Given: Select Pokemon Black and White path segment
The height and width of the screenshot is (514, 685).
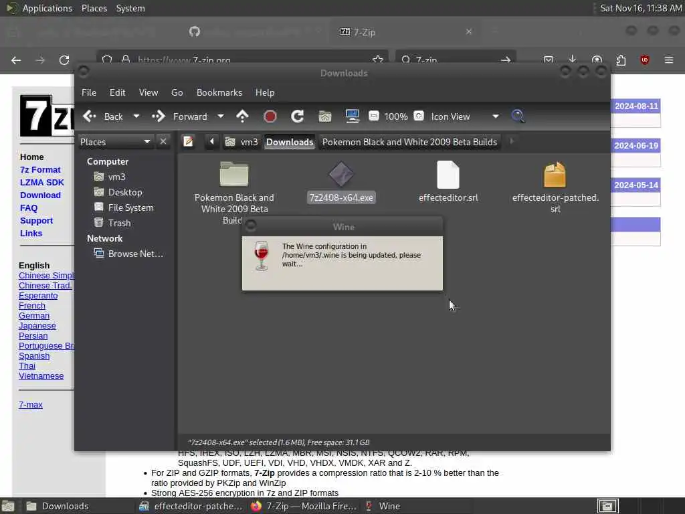Looking at the screenshot, I should [409, 142].
